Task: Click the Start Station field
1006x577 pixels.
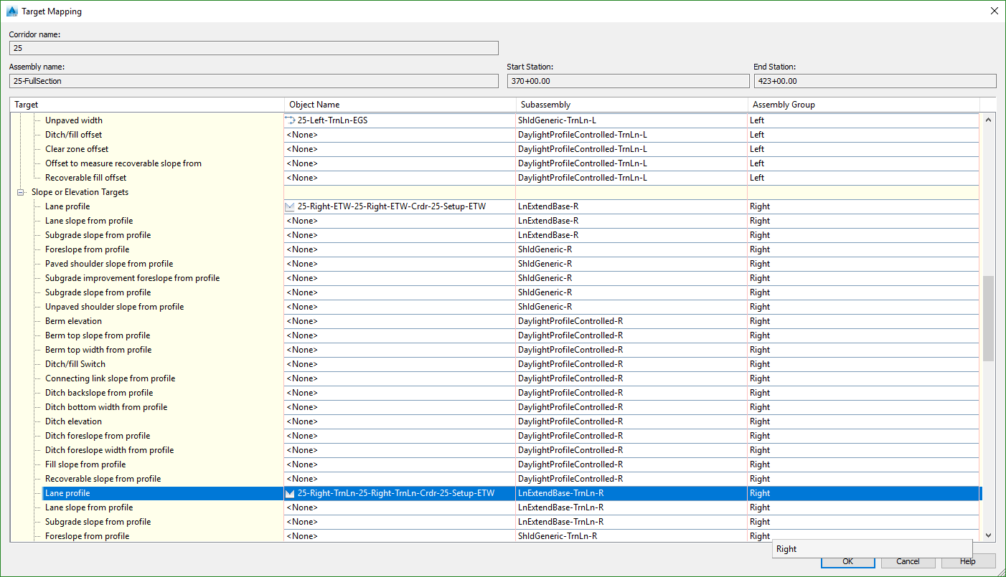Action: point(628,81)
